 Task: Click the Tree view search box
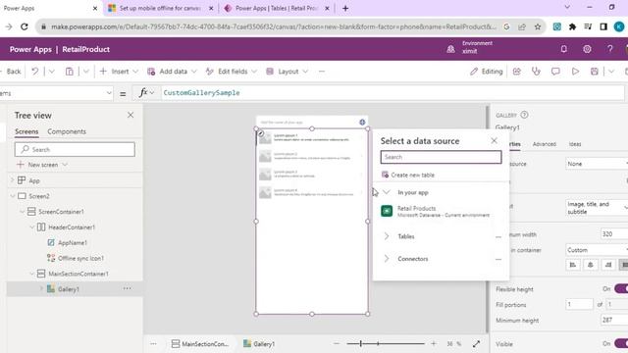point(75,149)
